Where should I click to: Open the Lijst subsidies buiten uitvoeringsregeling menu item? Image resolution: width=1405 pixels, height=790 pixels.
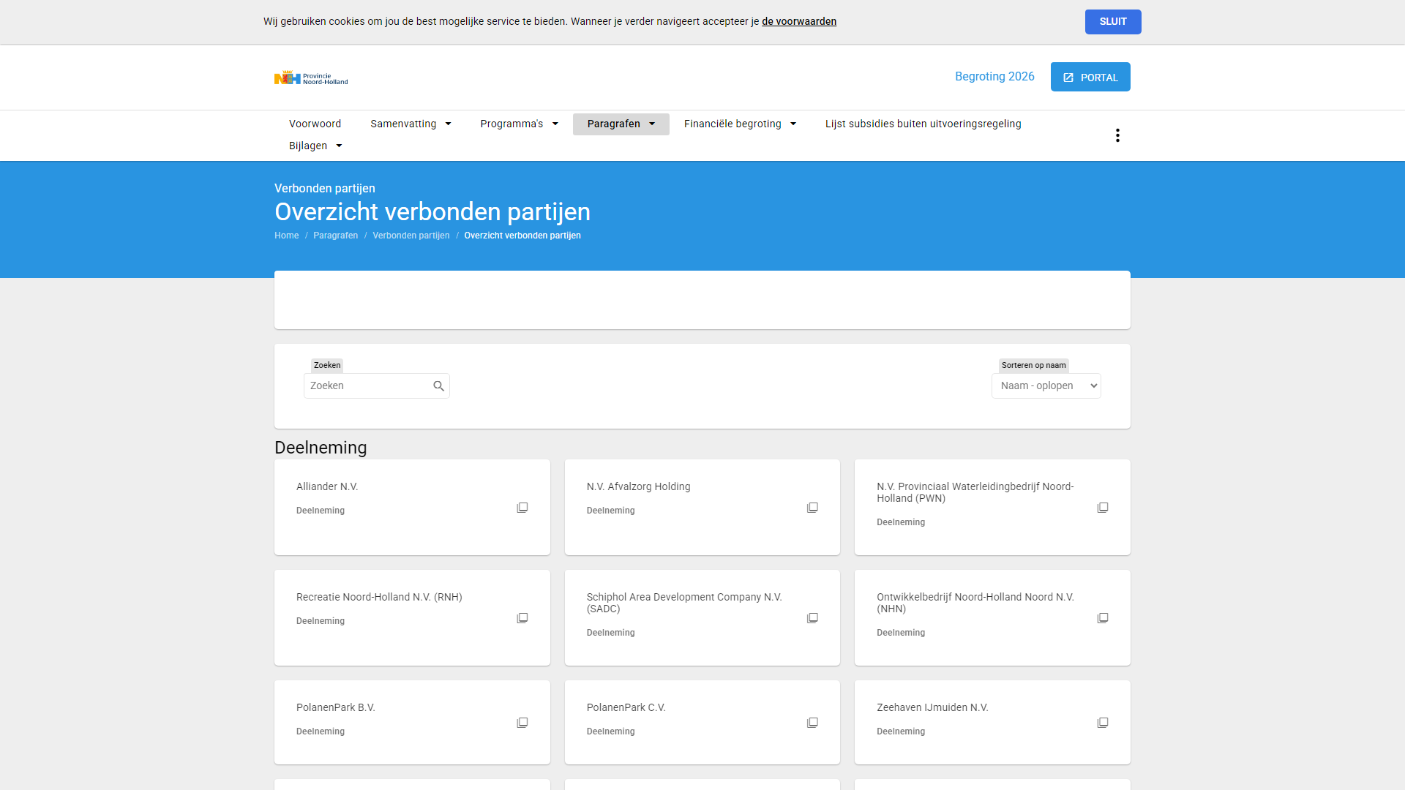click(x=923, y=124)
